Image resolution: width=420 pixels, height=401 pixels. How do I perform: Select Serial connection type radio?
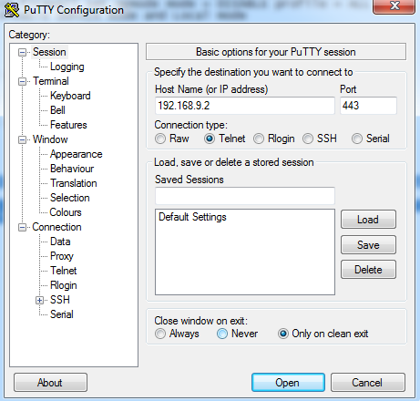tap(357, 139)
